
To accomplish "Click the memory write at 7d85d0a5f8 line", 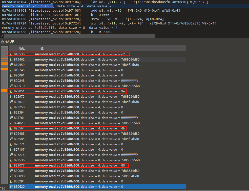I will pos(60,28).
